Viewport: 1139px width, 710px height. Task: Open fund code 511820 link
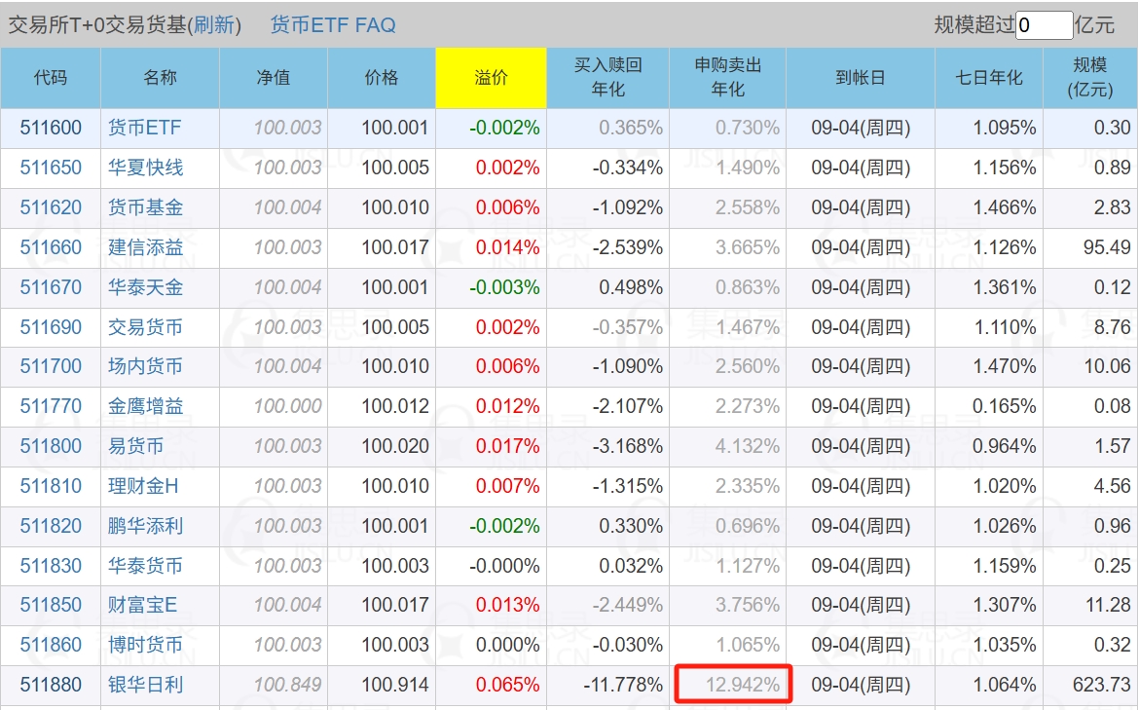[51, 526]
